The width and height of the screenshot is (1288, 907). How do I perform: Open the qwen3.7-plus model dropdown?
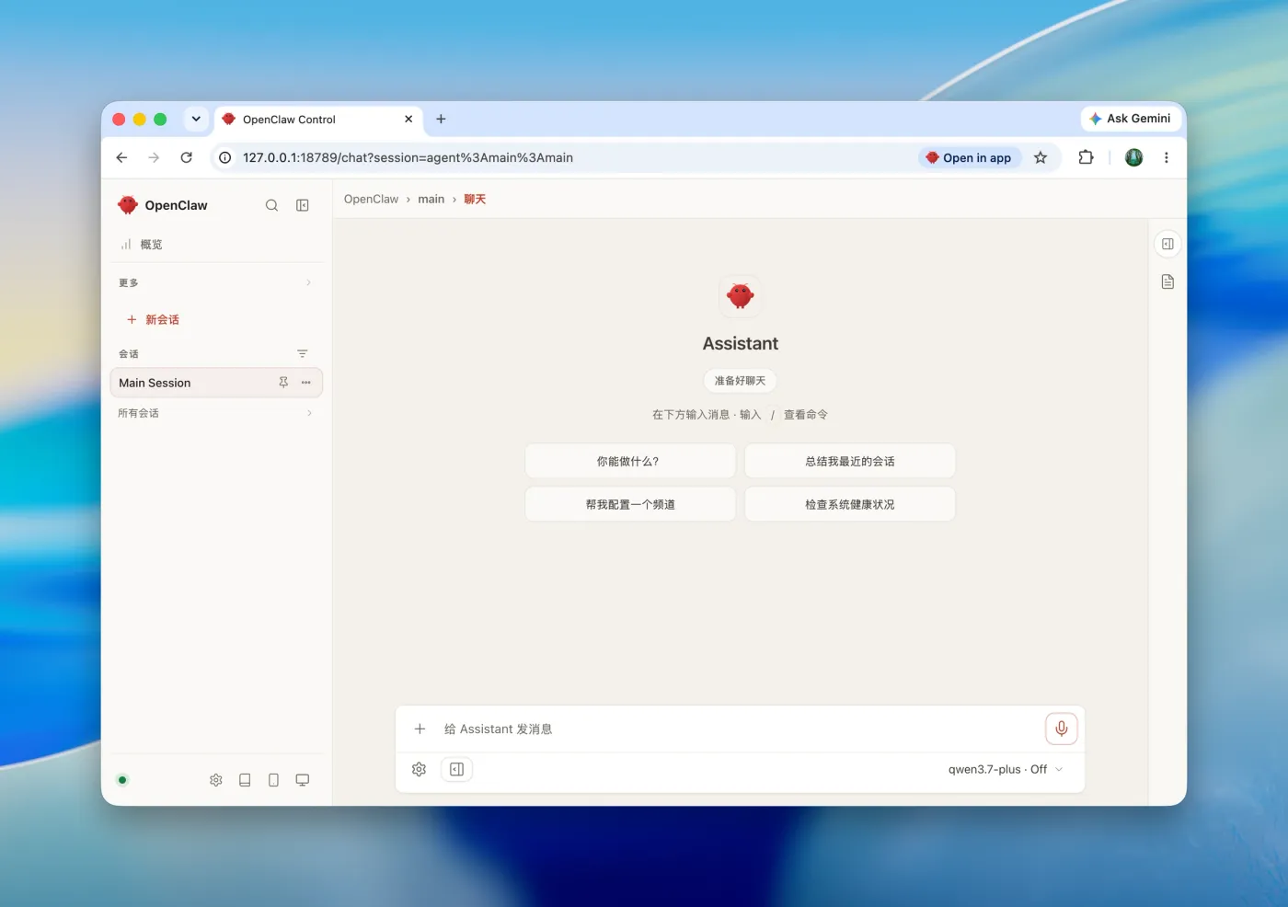coord(1006,769)
